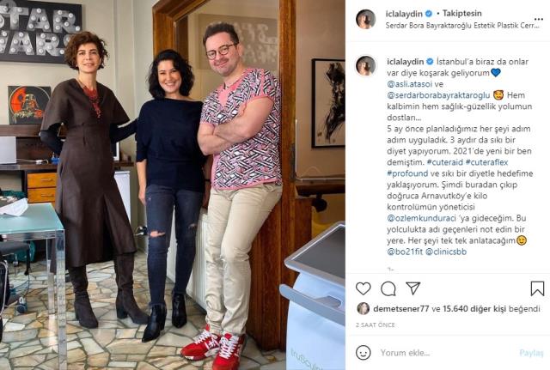Open the @serdarborabayraktaroglu mention
Screen dimensions: 550x370
coord(438,95)
